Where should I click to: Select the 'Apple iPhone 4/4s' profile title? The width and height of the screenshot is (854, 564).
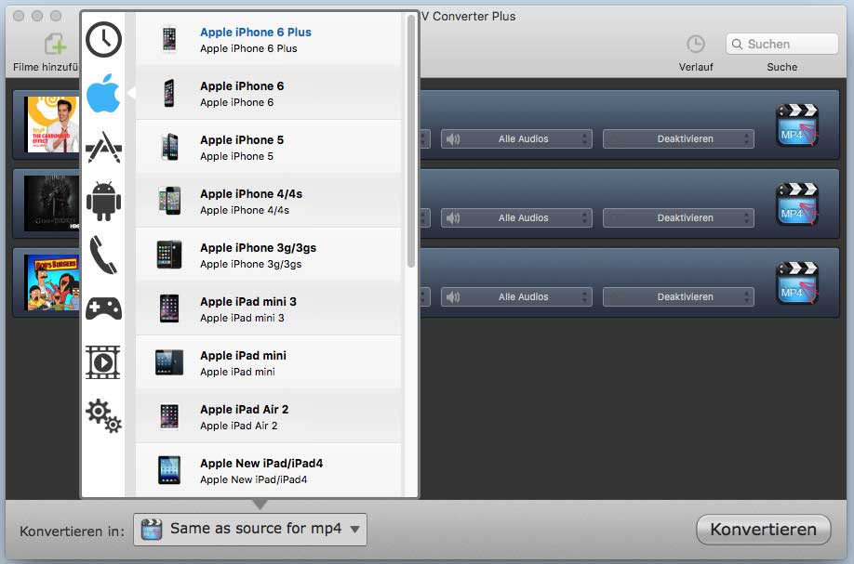pos(251,193)
